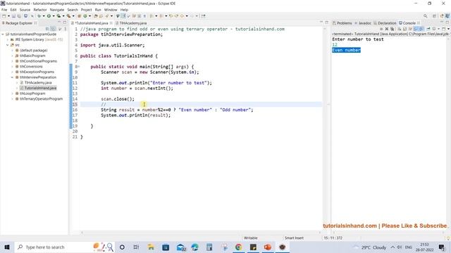Click the Pin Console icon
Screen dimensions: 451x253
pyautogui.click(x=428, y=29)
